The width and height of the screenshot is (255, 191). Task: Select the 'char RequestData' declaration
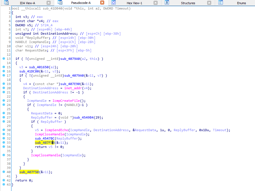pyautogui.click(x=32, y=50)
